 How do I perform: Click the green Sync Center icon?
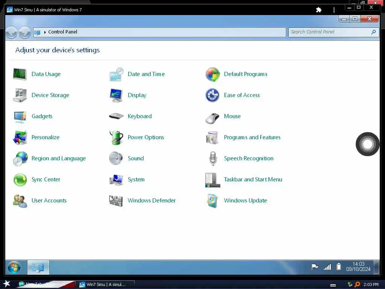click(20, 179)
